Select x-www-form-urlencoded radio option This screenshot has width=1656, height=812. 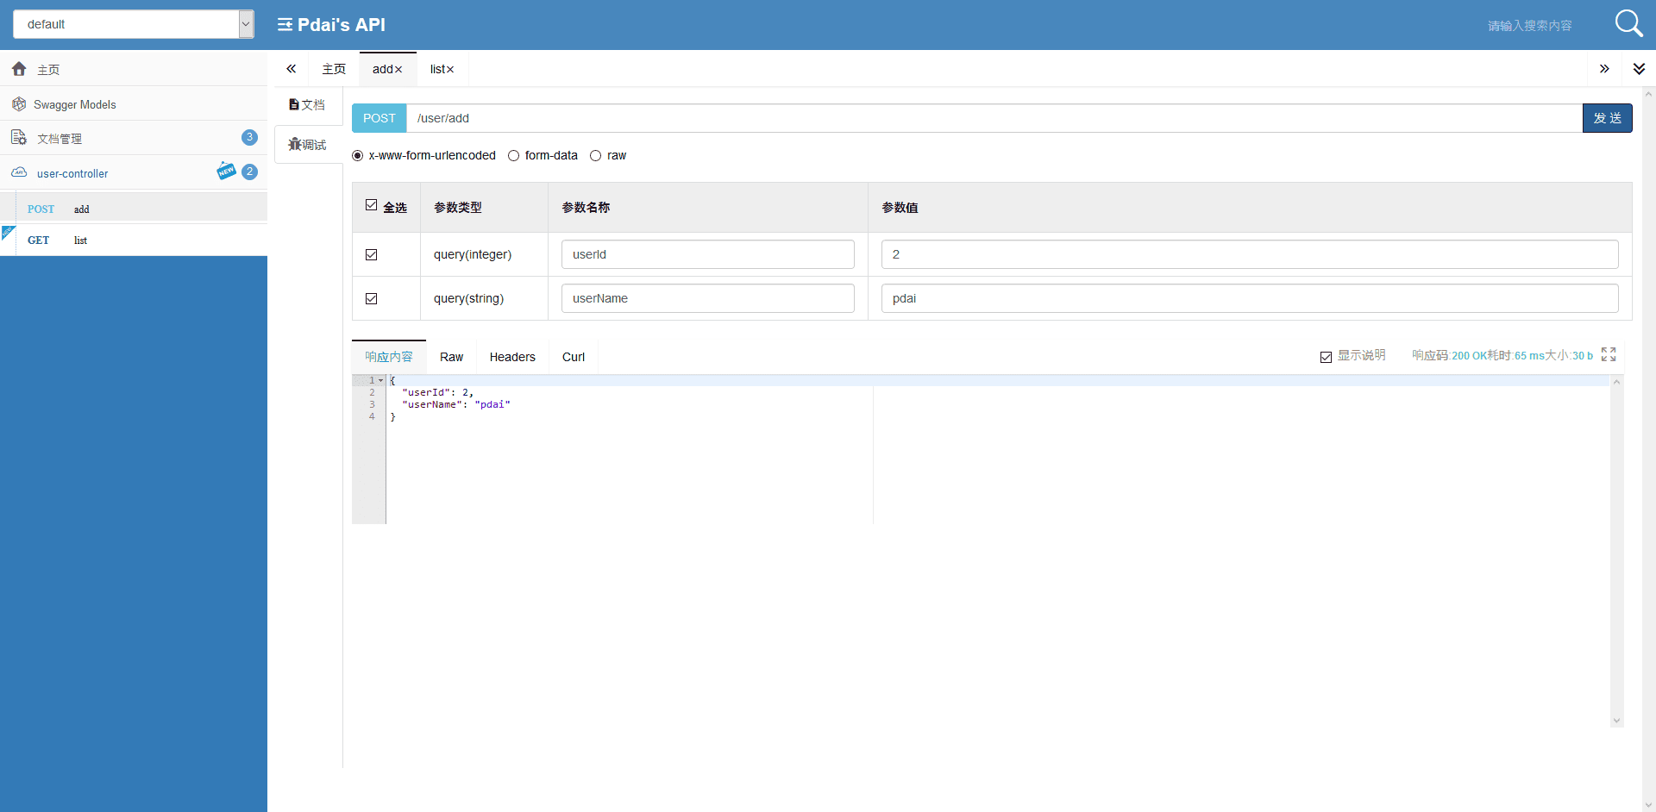point(357,156)
